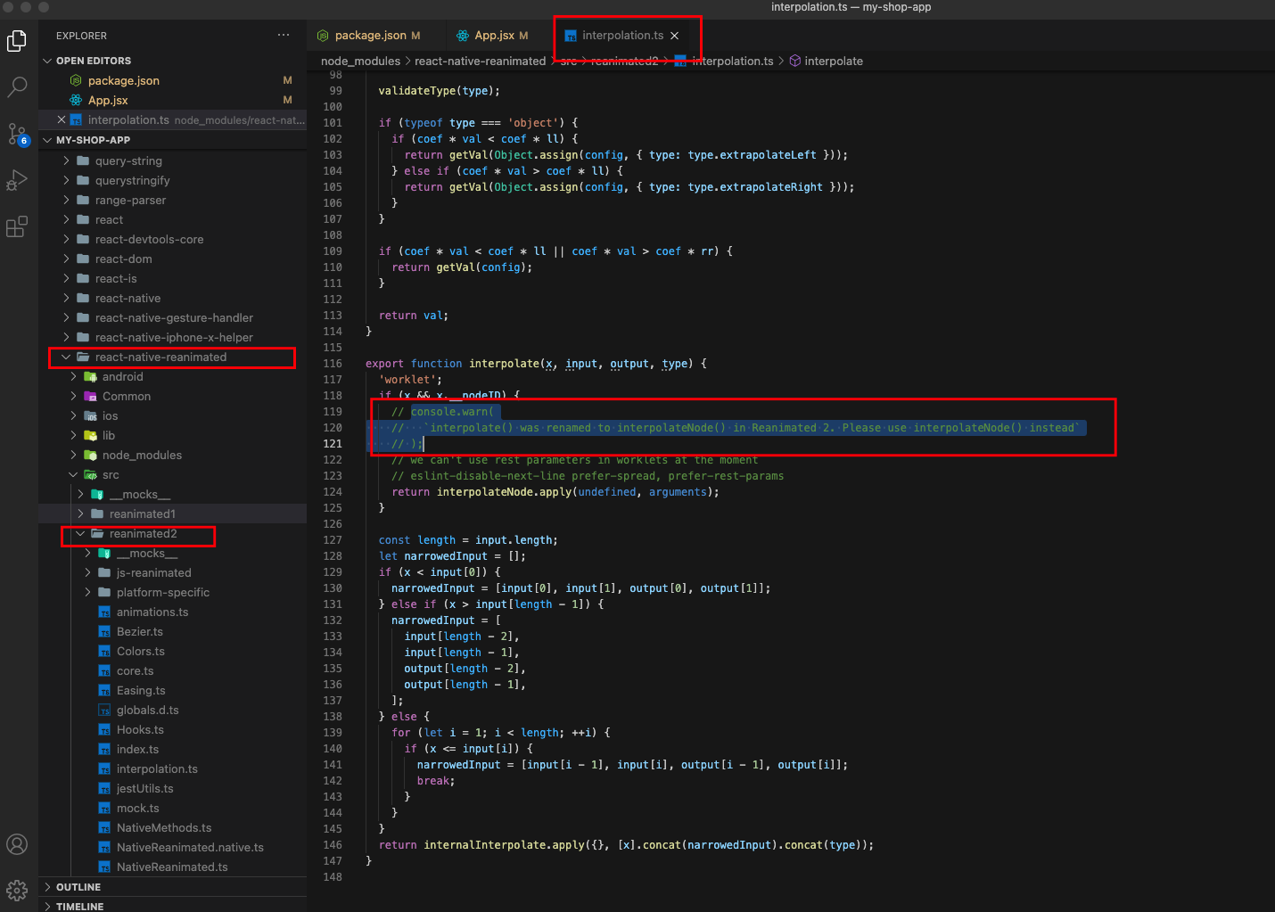The height and width of the screenshot is (912, 1275).
Task: Open the Search view in the activity bar
Action: click(18, 86)
